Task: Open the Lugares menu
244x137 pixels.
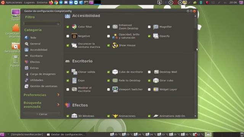Action: 29,3
